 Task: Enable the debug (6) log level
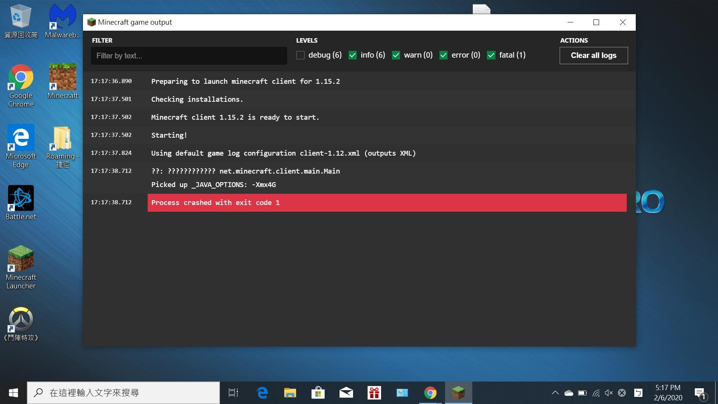300,55
